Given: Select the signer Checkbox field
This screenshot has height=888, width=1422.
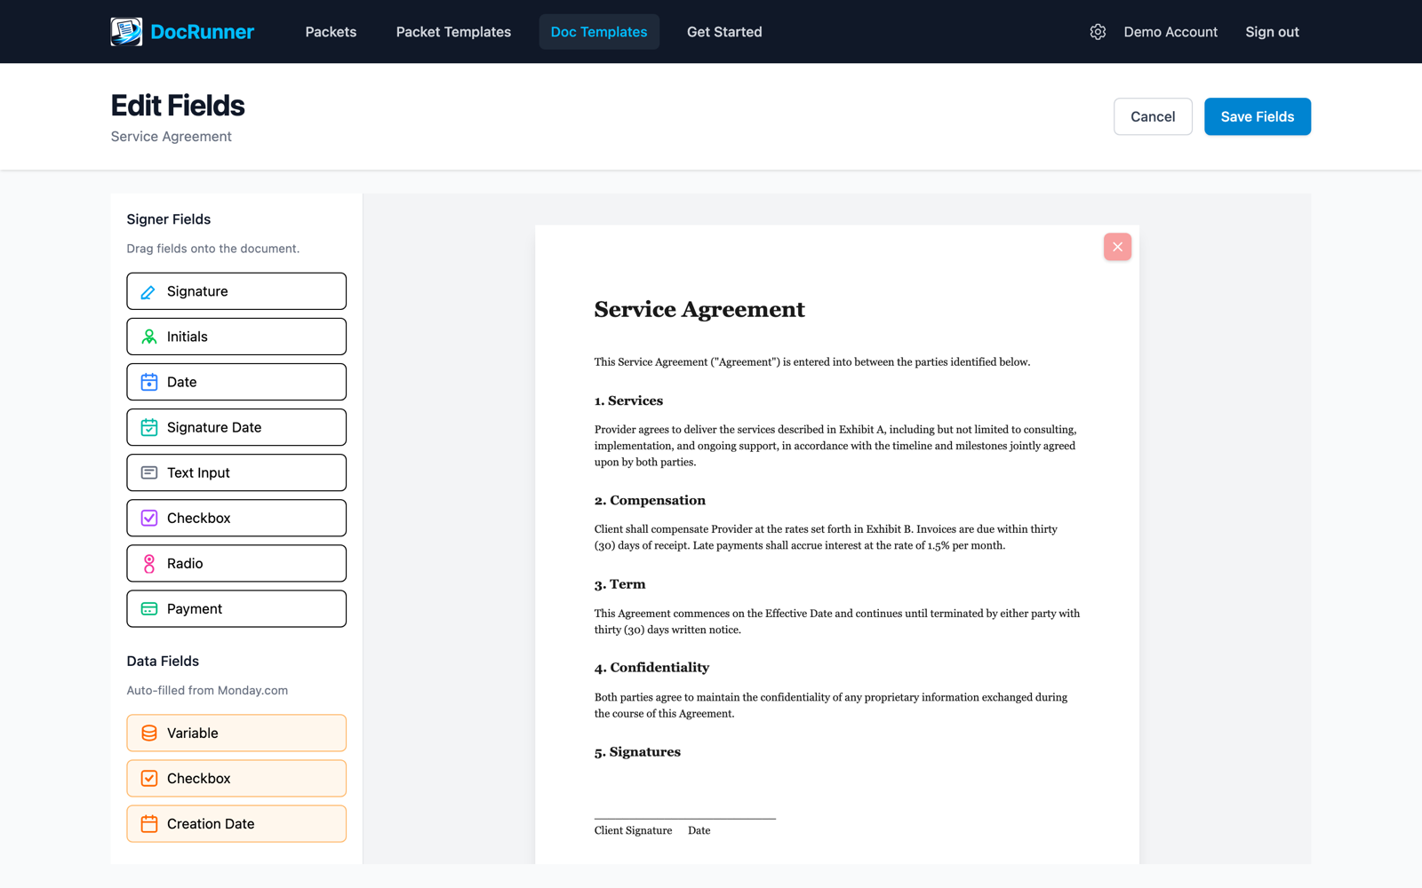Looking at the screenshot, I should pyautogui.click(x=236, y=519).
